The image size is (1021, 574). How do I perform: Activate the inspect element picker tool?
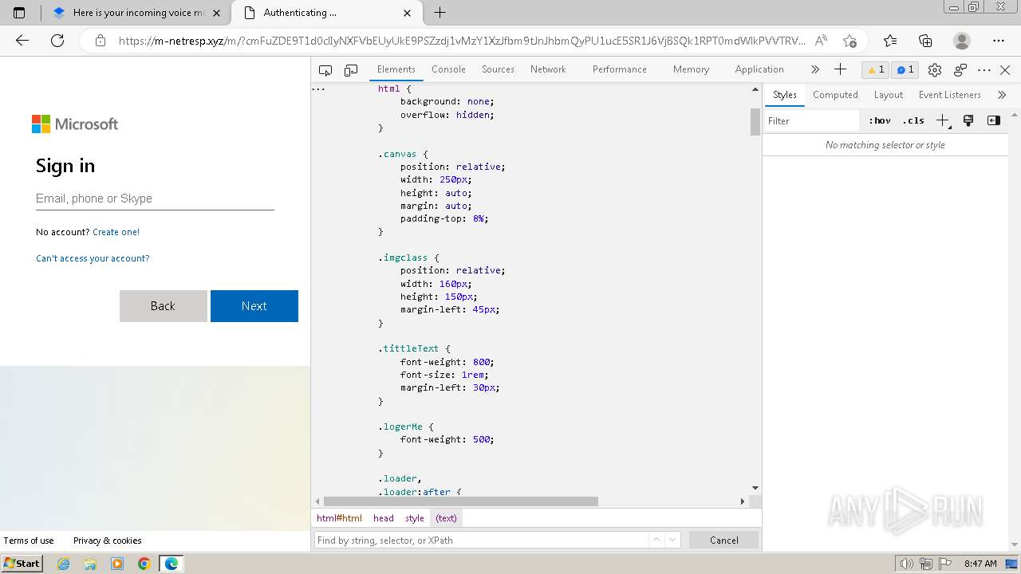click(x=325, y=70)
